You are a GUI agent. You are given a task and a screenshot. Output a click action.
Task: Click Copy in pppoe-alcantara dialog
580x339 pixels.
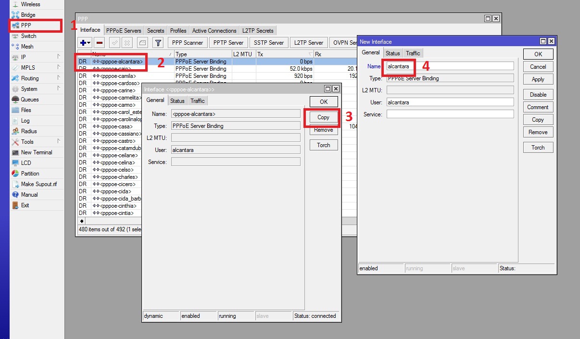(324, 117)
